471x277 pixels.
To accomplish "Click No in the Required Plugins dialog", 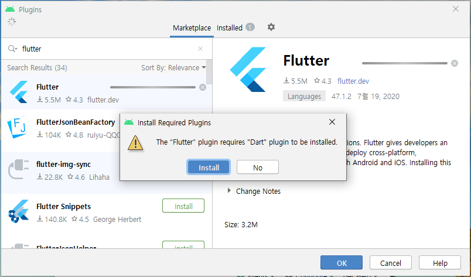I will (257, 167).
